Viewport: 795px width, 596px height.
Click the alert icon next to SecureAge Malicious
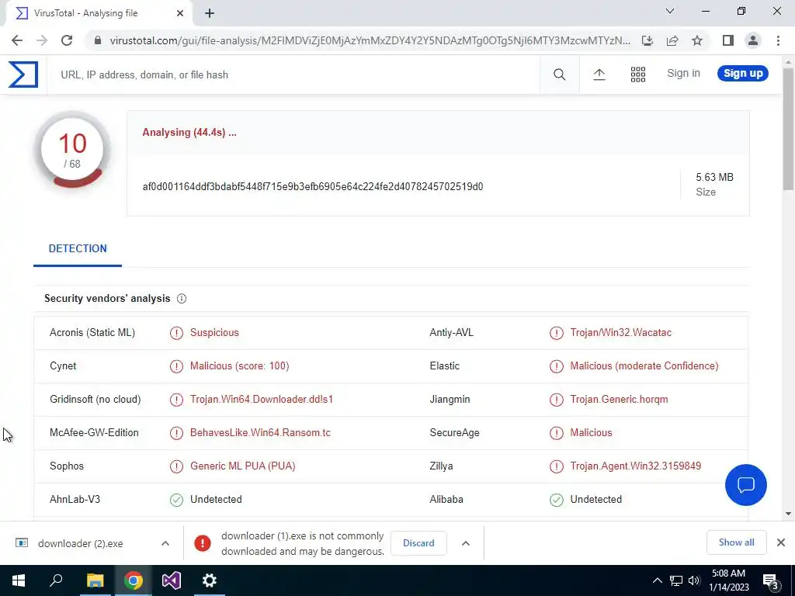pyautogui.click(x=556, y=433)
